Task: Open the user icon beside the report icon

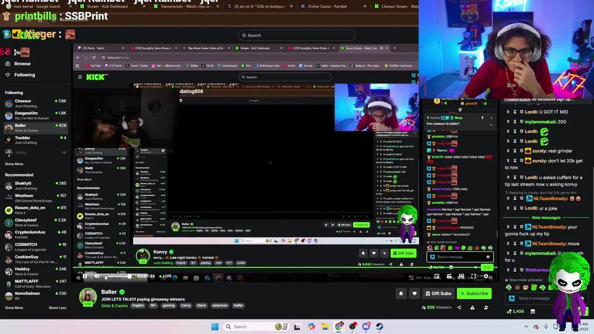Action: coord(486,307)
